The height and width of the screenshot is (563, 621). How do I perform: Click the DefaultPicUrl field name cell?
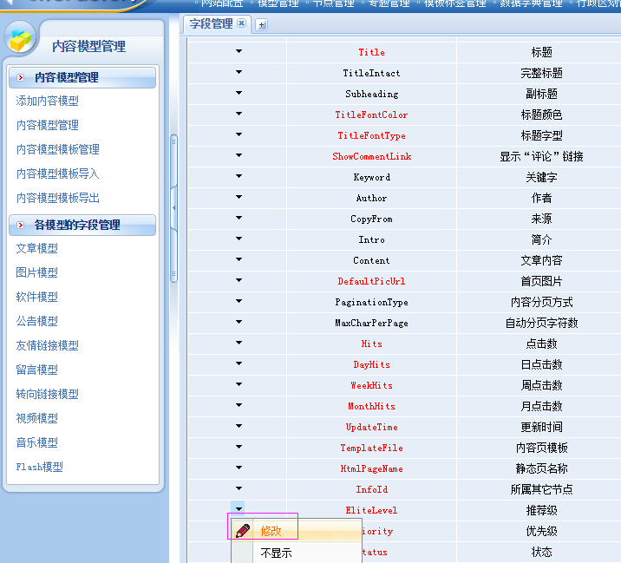[x=371, y=281]
